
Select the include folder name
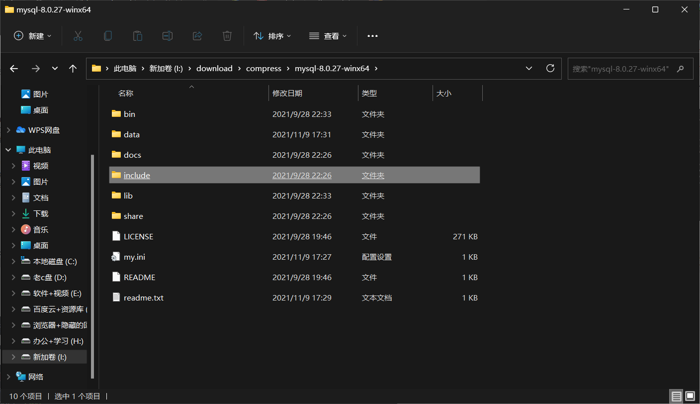[x=137, y=175]
